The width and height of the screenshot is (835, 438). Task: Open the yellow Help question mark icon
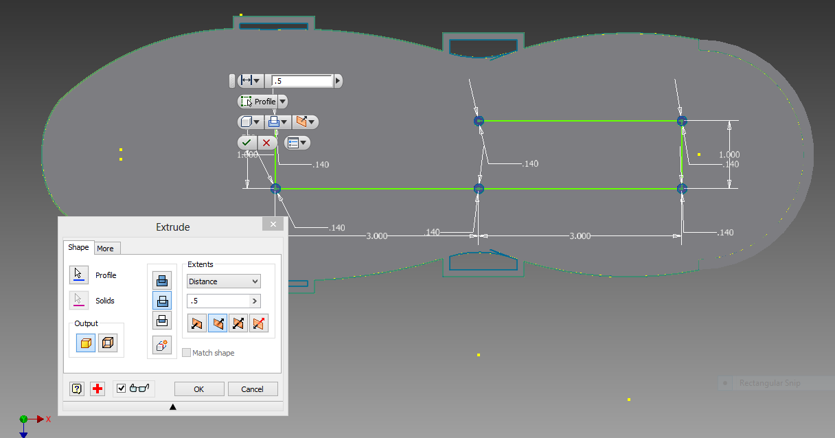click(77, 389)
